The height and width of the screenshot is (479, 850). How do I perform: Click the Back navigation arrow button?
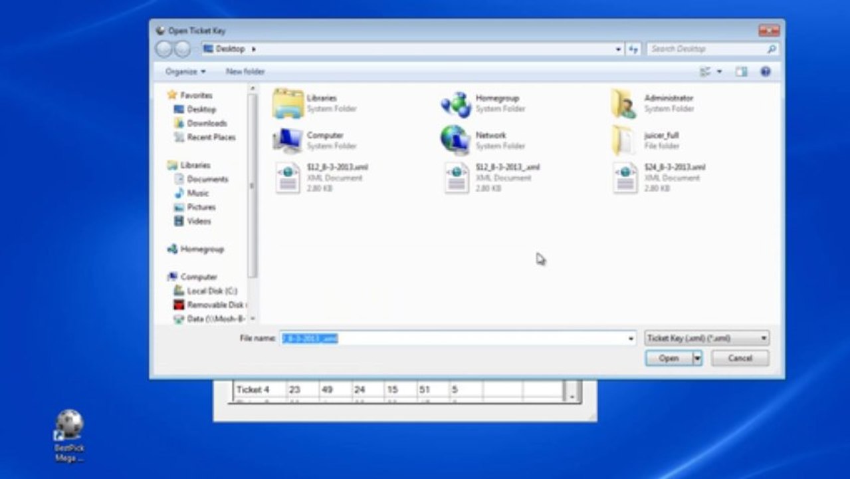pos(163,49)
